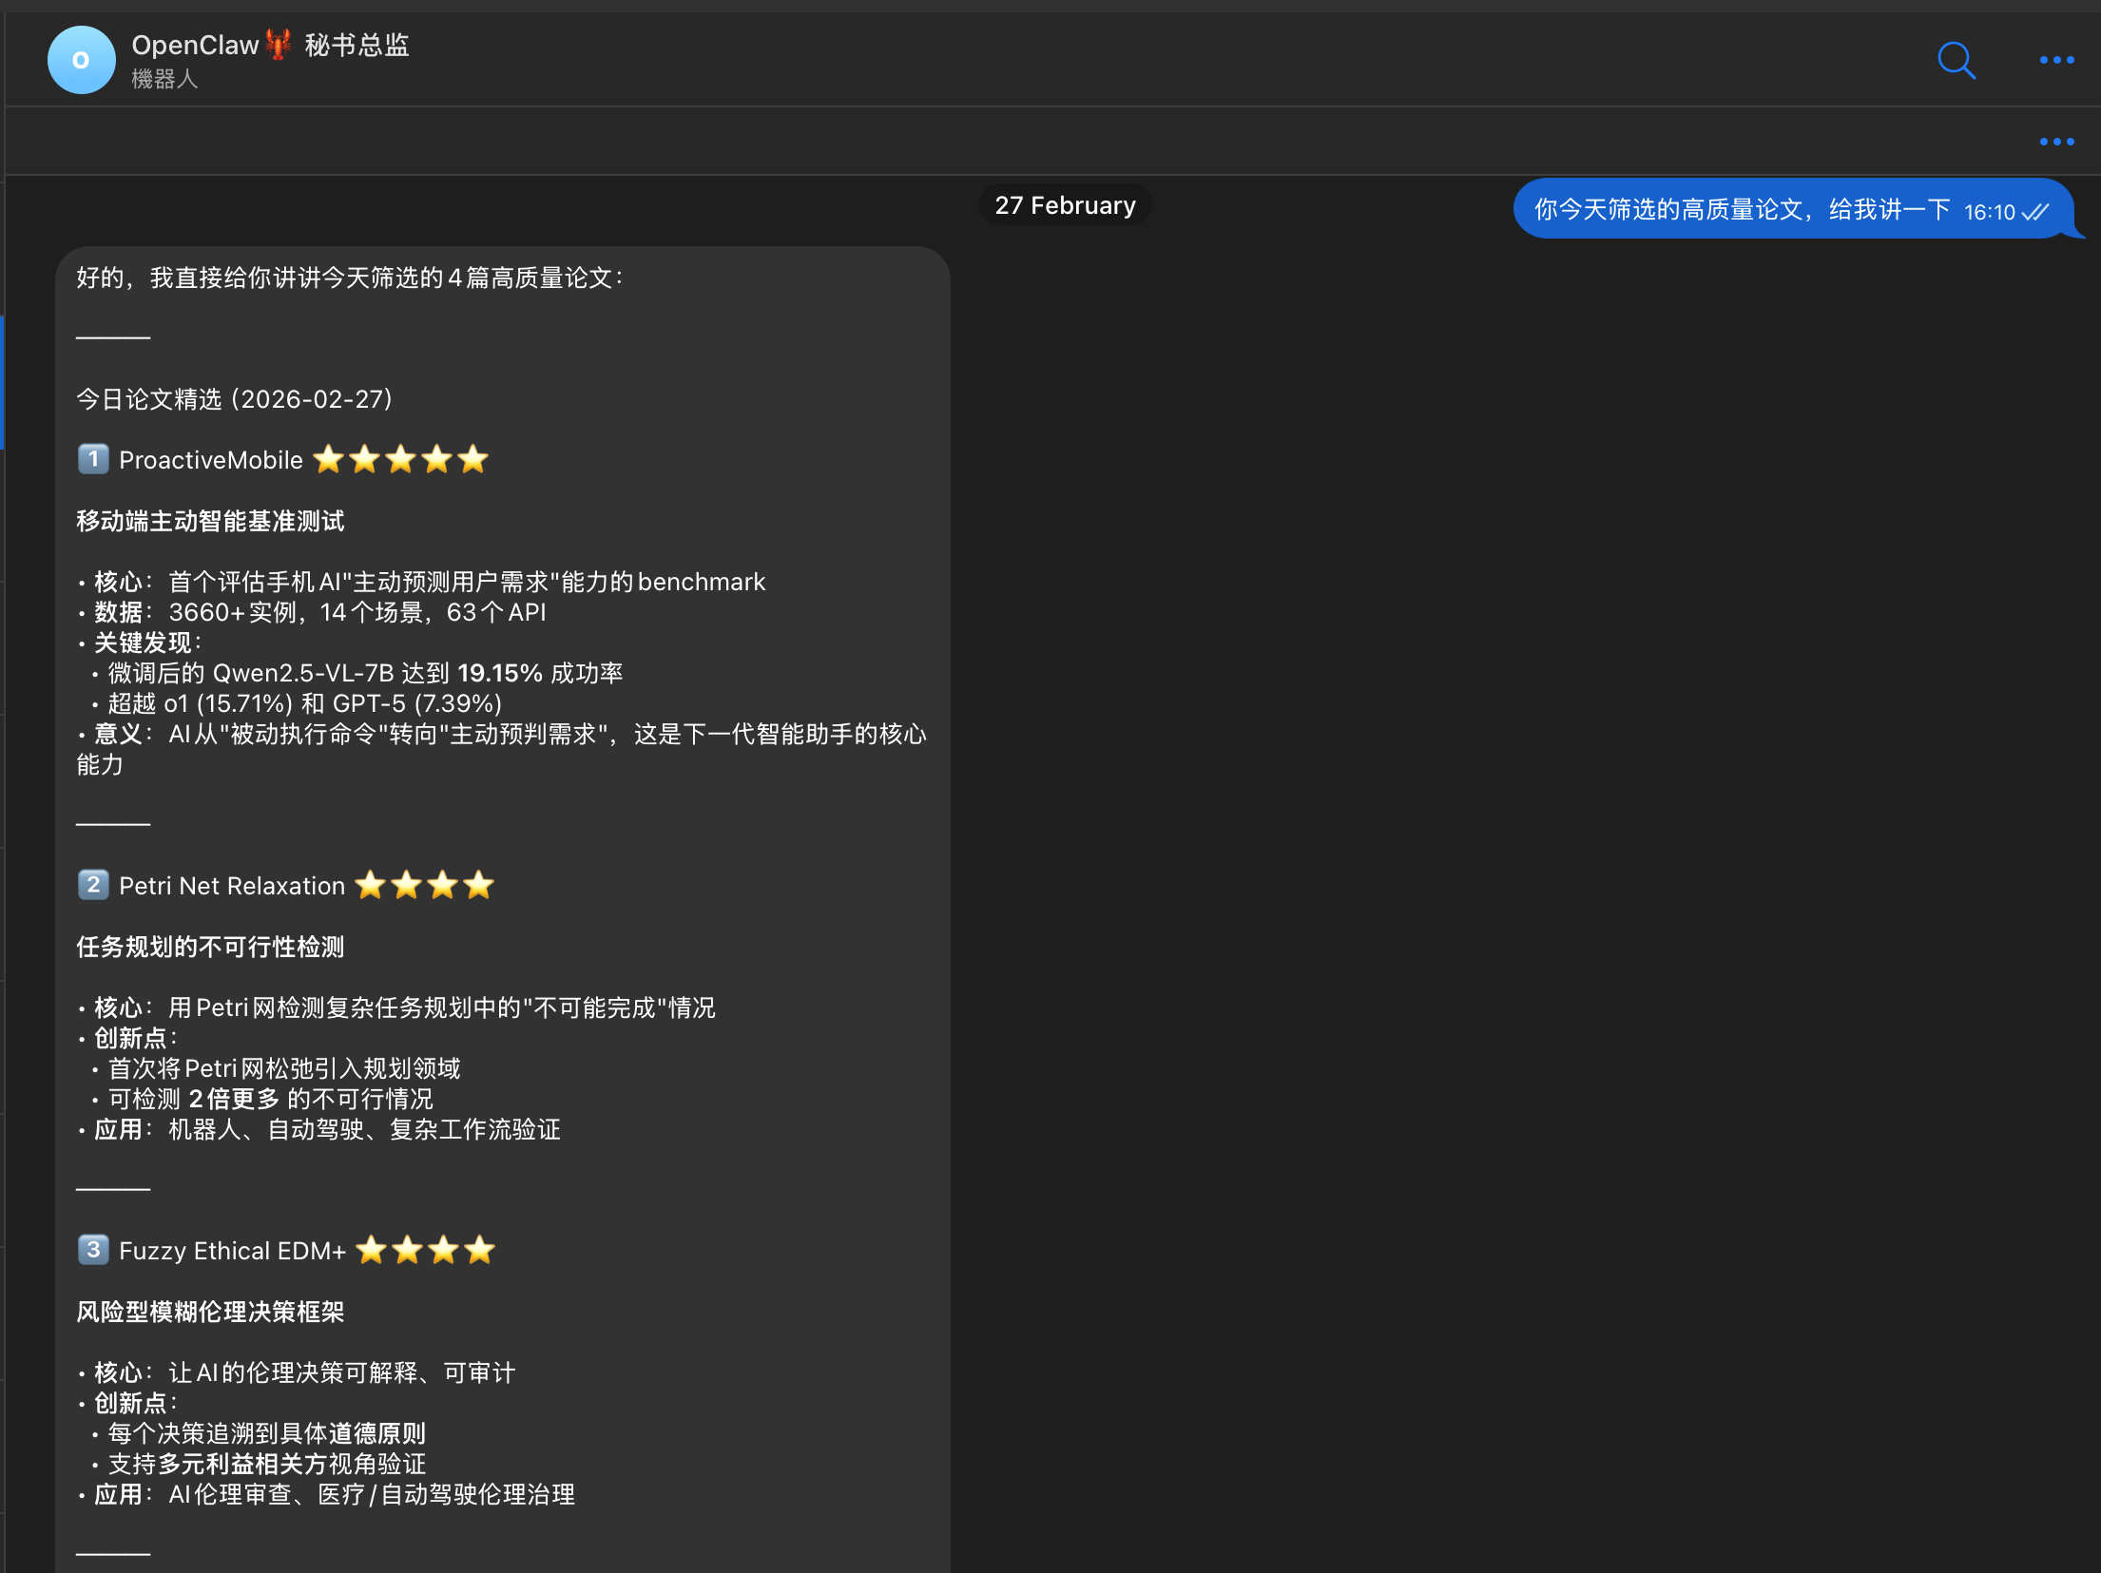Image resolution: width=2101 pixels, height=1573 pixels.
Task: Open the top three-dot chat menu
Action: (2056, 61)
